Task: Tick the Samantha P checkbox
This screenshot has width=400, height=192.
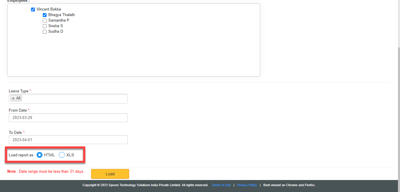Action: click(45, 20)
